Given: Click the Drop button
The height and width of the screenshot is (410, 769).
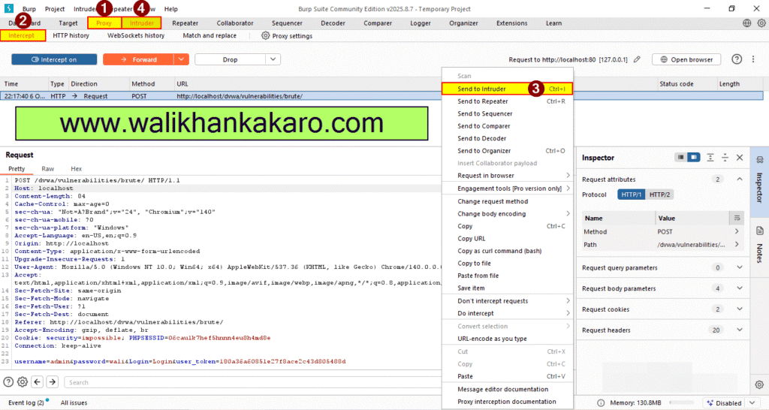Looking at the screenshot, I should tap(231, 59).
